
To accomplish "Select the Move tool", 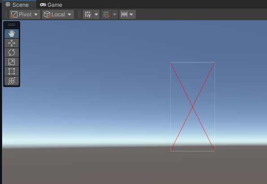I will click(x=12, y=43).
